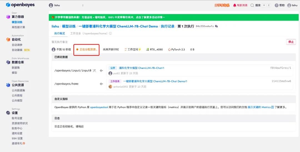
Task: Go to 高性能计算 in sidebar
Action: (18, 27)
